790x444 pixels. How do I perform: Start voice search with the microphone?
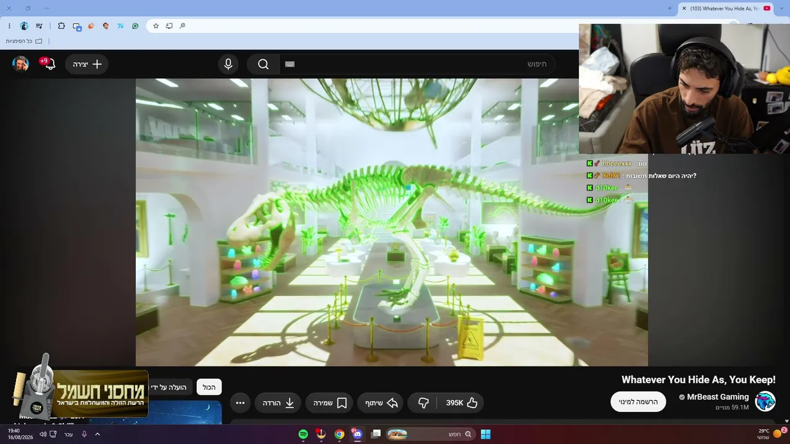[228, 64]
